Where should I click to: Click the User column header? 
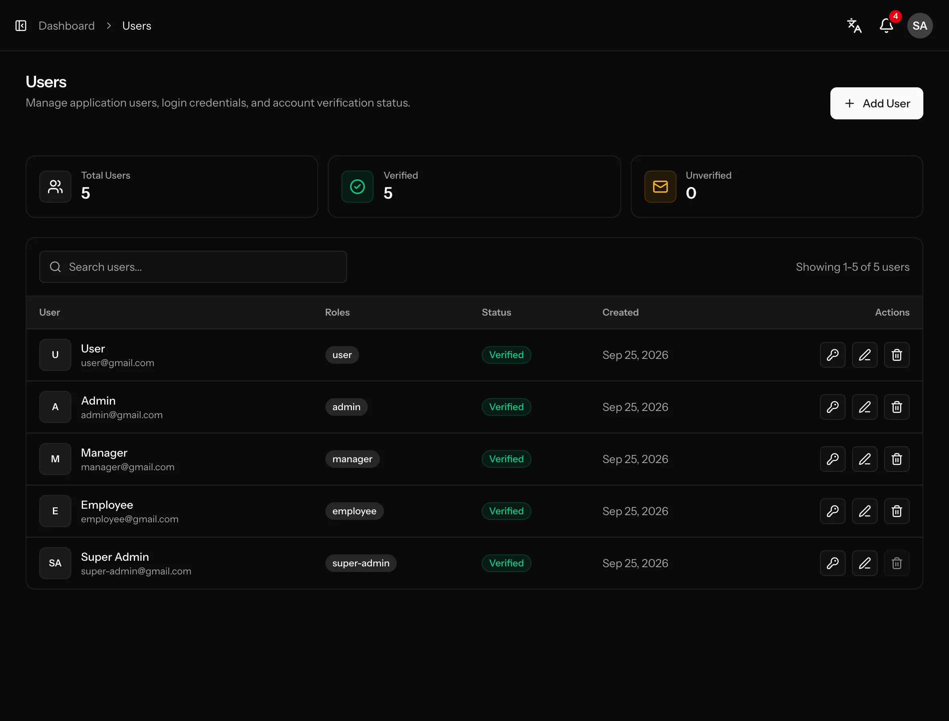coord(49,312)
